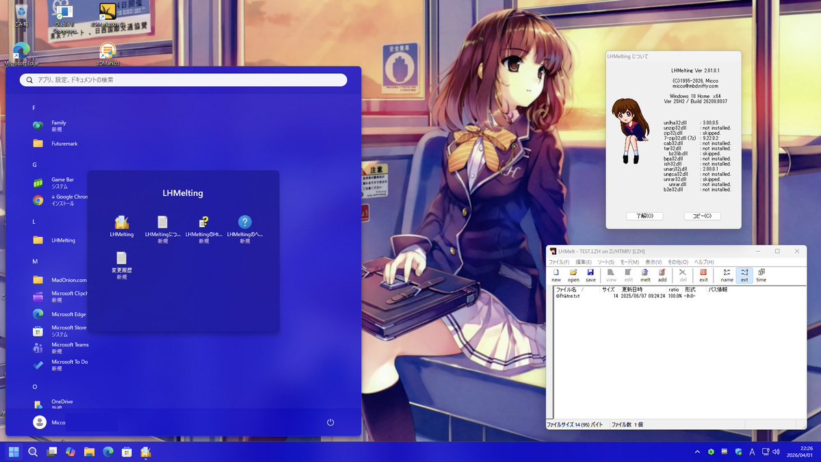Open Family app from Start list
The height and width of the screenshot is (462, 821).
tap(60, 126)
